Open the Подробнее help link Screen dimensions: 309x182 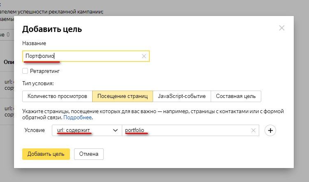78,117
